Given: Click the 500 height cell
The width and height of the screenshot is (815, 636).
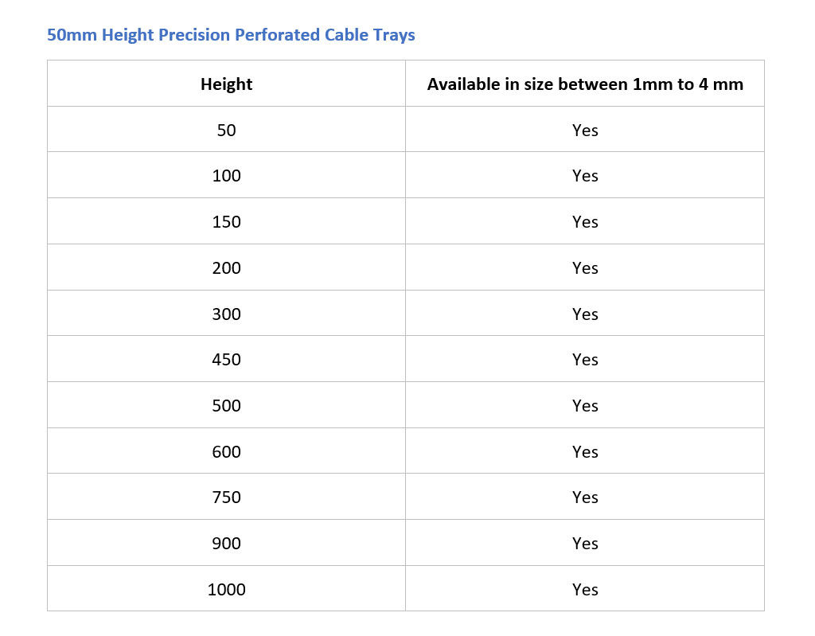Looking at the screenshot, I should (226, 405).
